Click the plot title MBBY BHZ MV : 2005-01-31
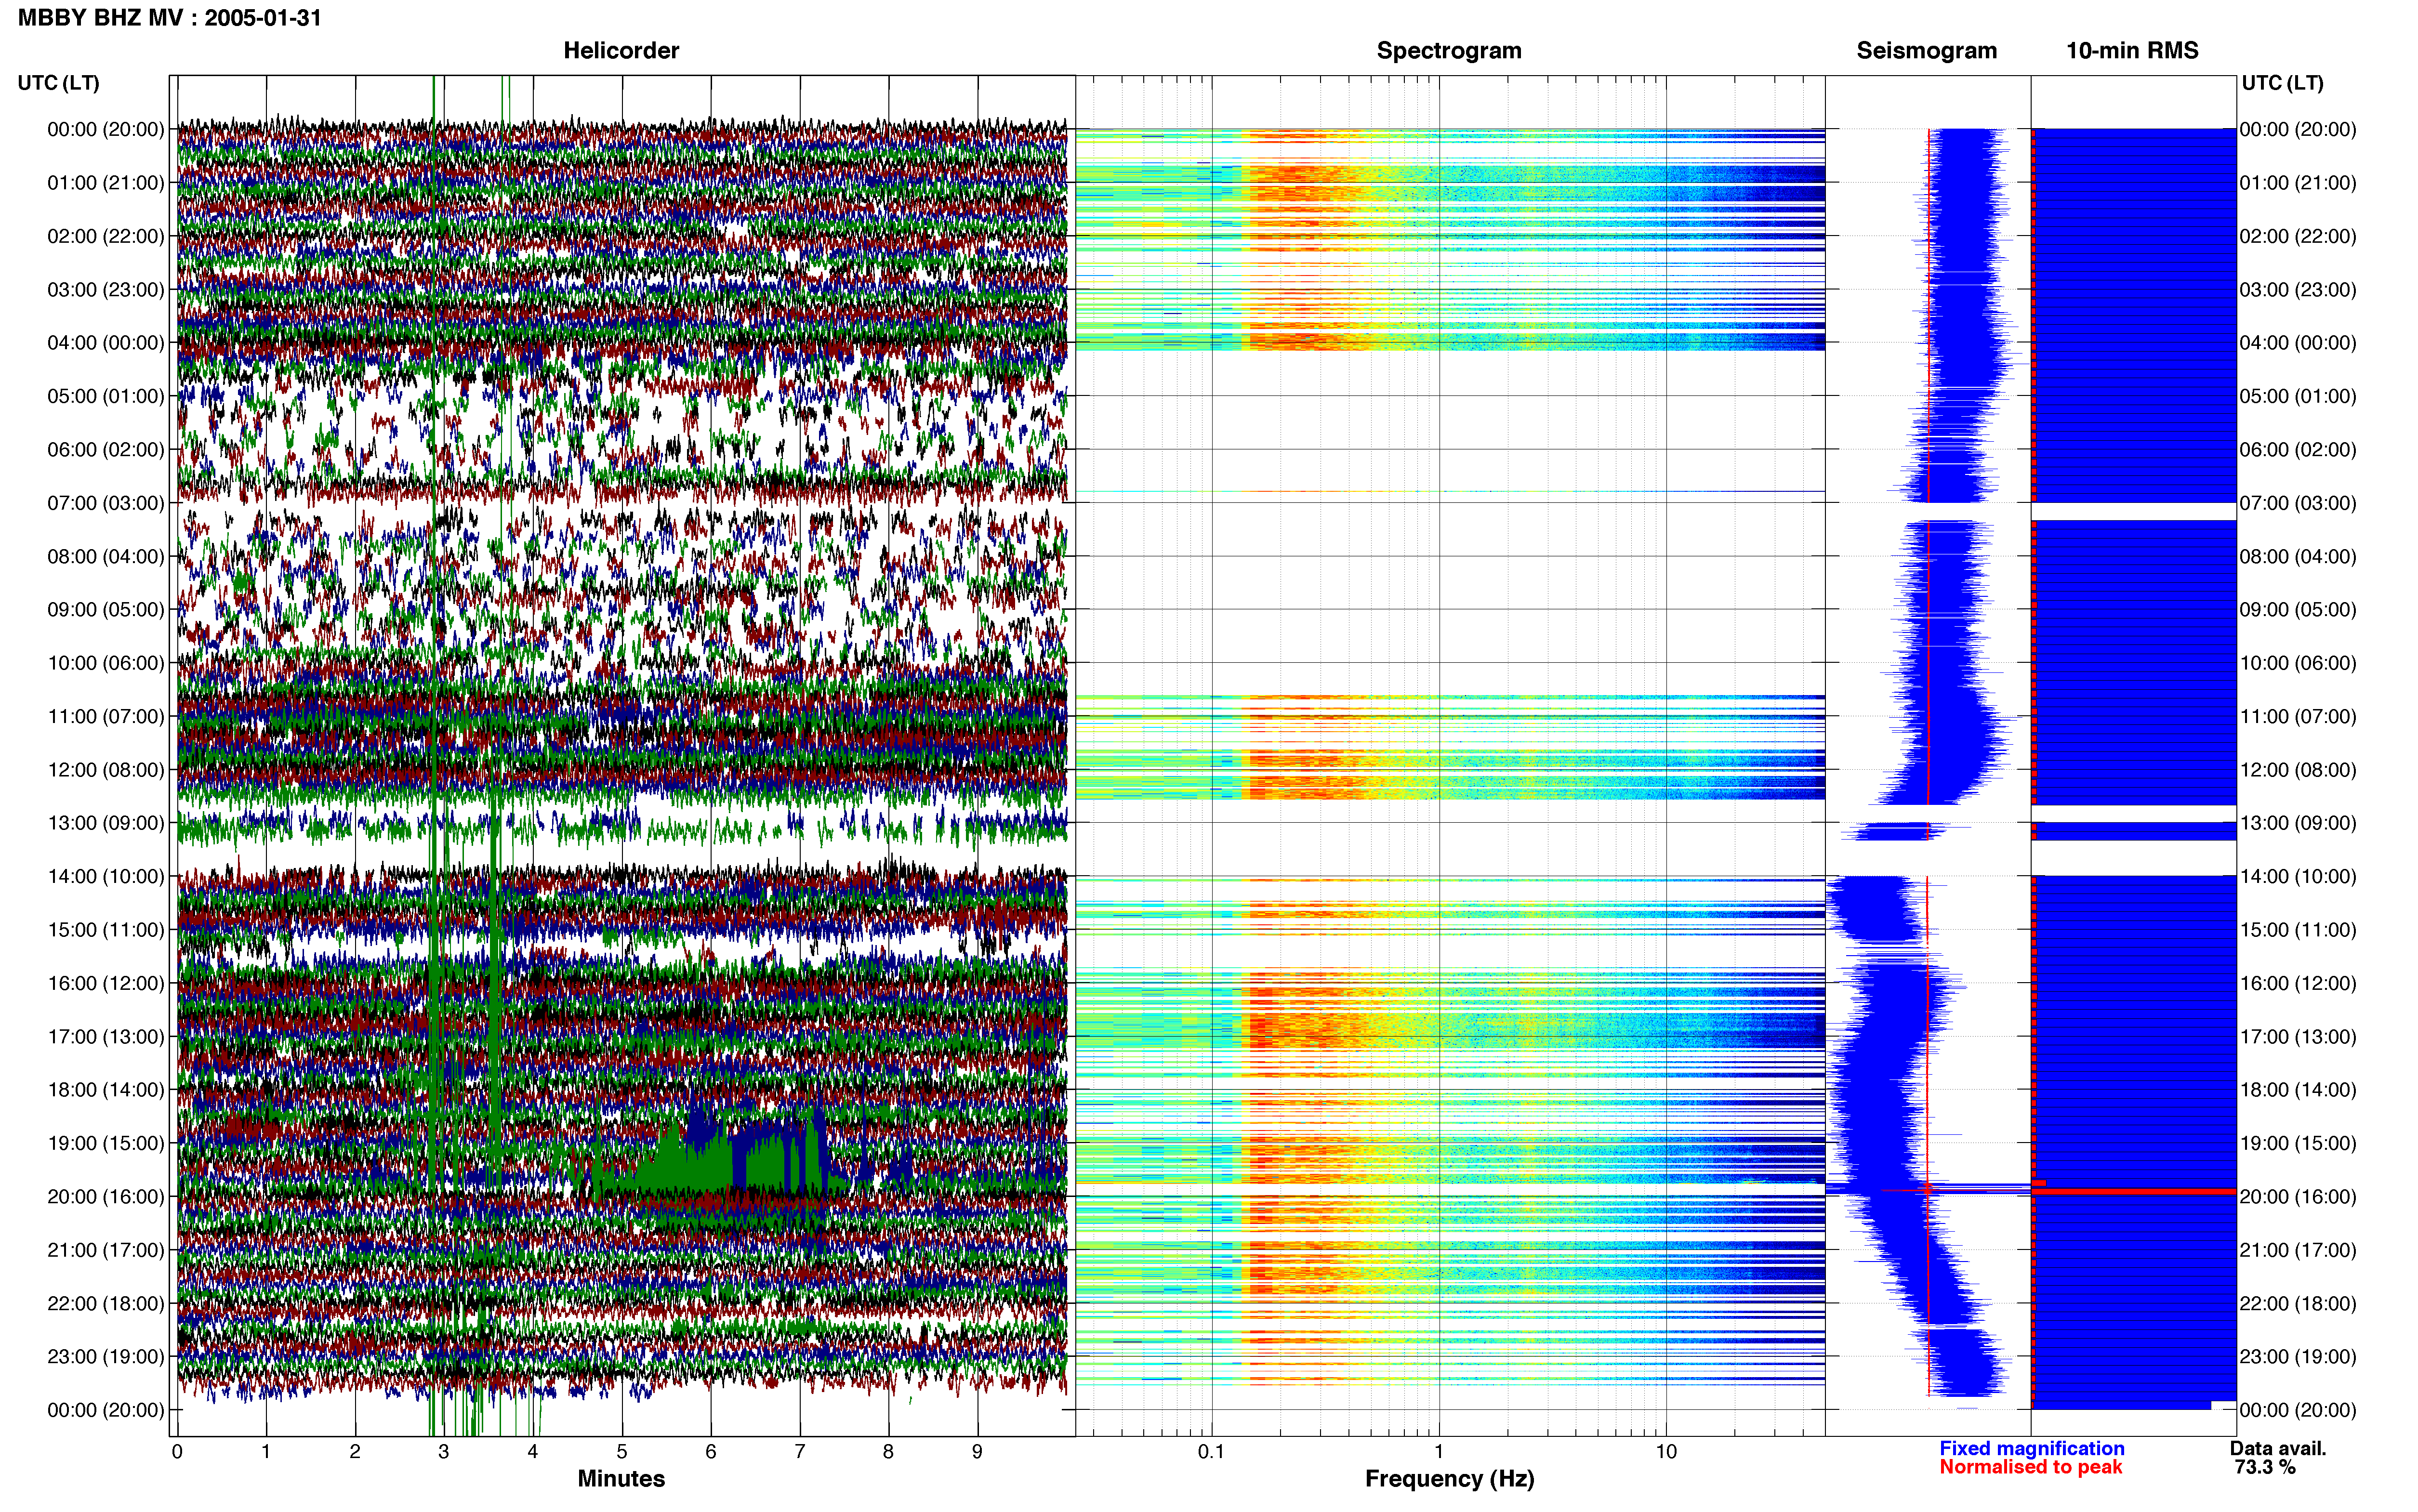The image size is (2418, 1512). [x=170, y=18]
